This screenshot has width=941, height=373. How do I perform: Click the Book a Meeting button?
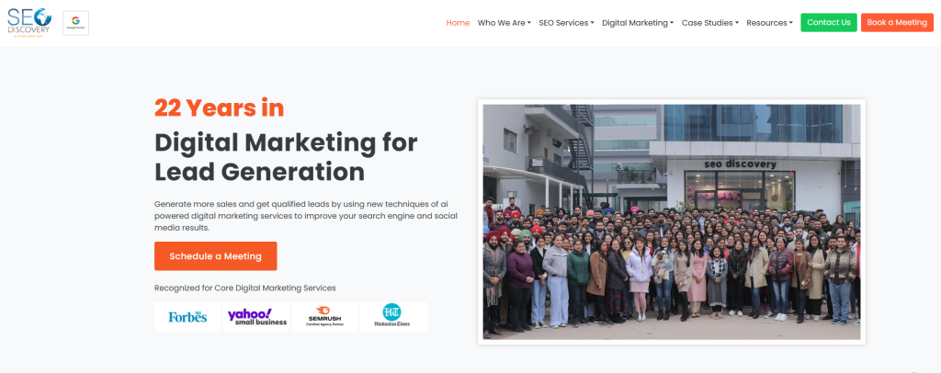point(897,23)
